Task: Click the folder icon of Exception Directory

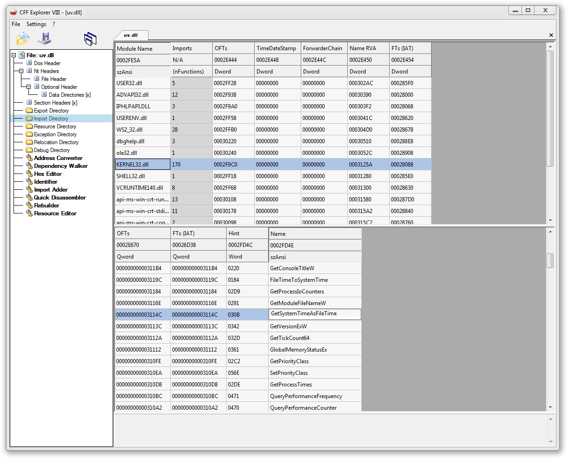Action: 29,134
